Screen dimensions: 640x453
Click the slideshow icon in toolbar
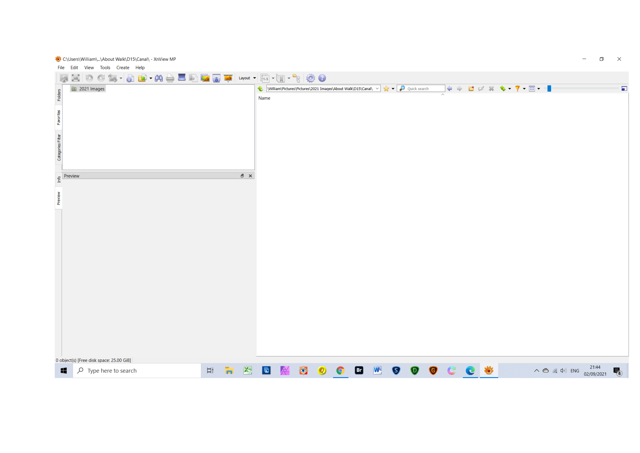point(228,78)
